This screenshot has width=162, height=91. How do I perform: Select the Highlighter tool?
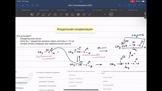(49, 14)
